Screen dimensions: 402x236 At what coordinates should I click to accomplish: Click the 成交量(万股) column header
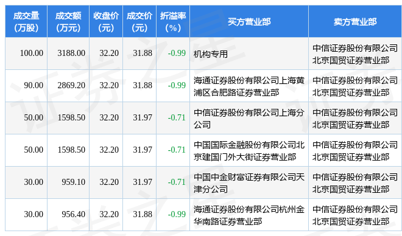click(x=26, y=21)
